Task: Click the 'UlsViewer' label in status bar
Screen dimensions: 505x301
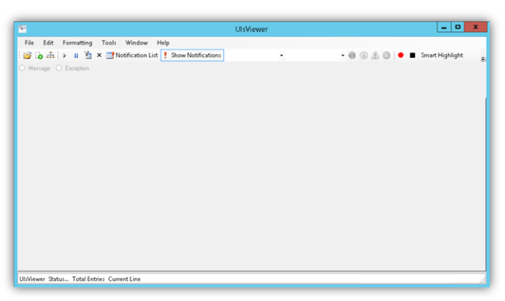Action: 32,279
